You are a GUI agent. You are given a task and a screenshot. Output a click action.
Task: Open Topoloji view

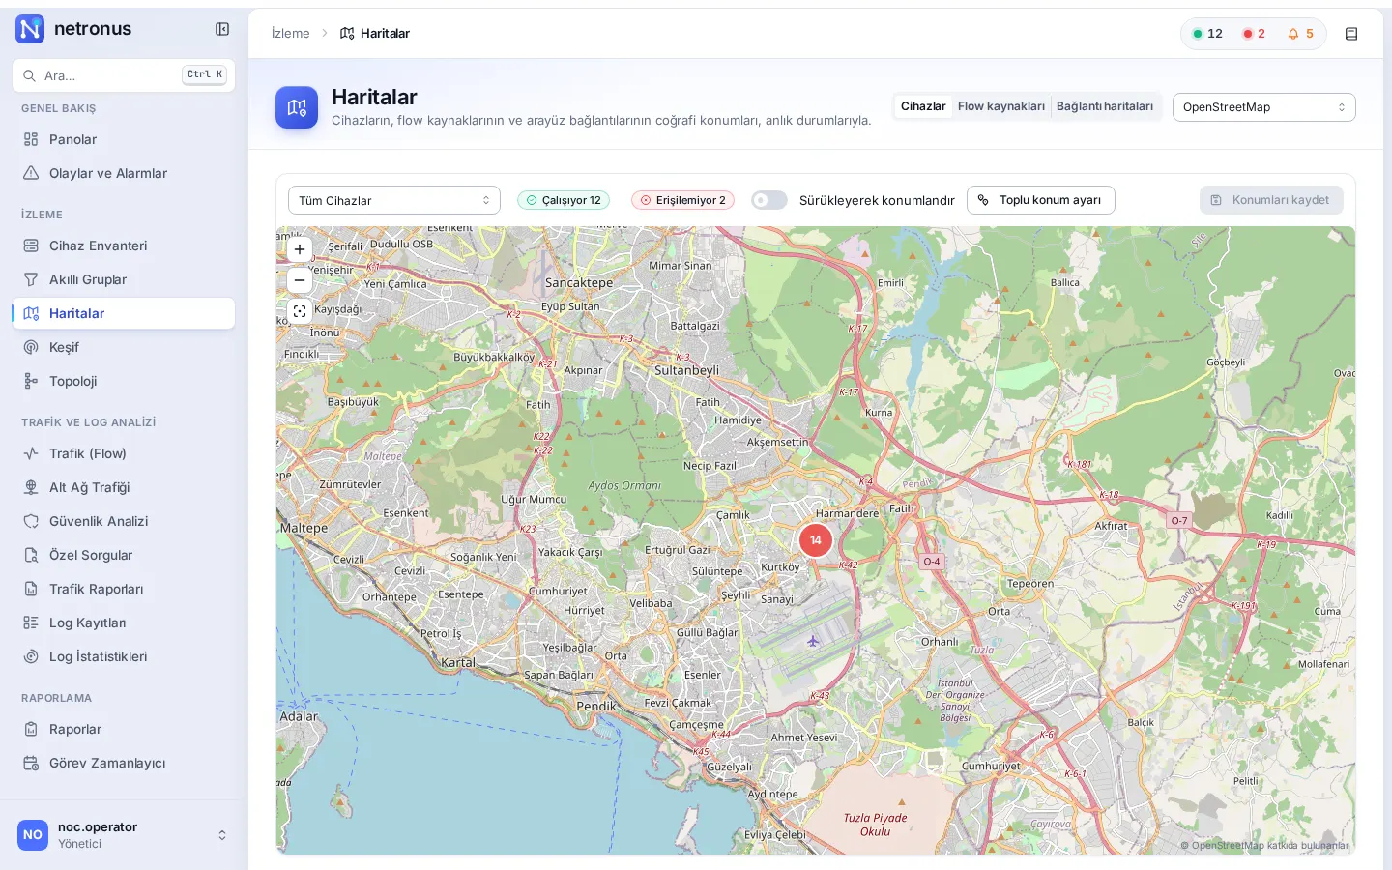point(124,381)
